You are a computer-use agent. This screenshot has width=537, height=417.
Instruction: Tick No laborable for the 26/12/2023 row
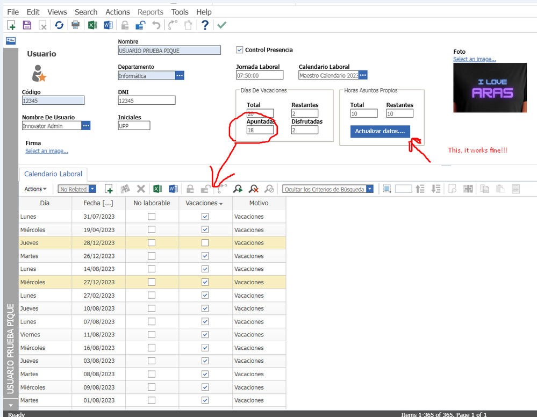tap(152, 256)
